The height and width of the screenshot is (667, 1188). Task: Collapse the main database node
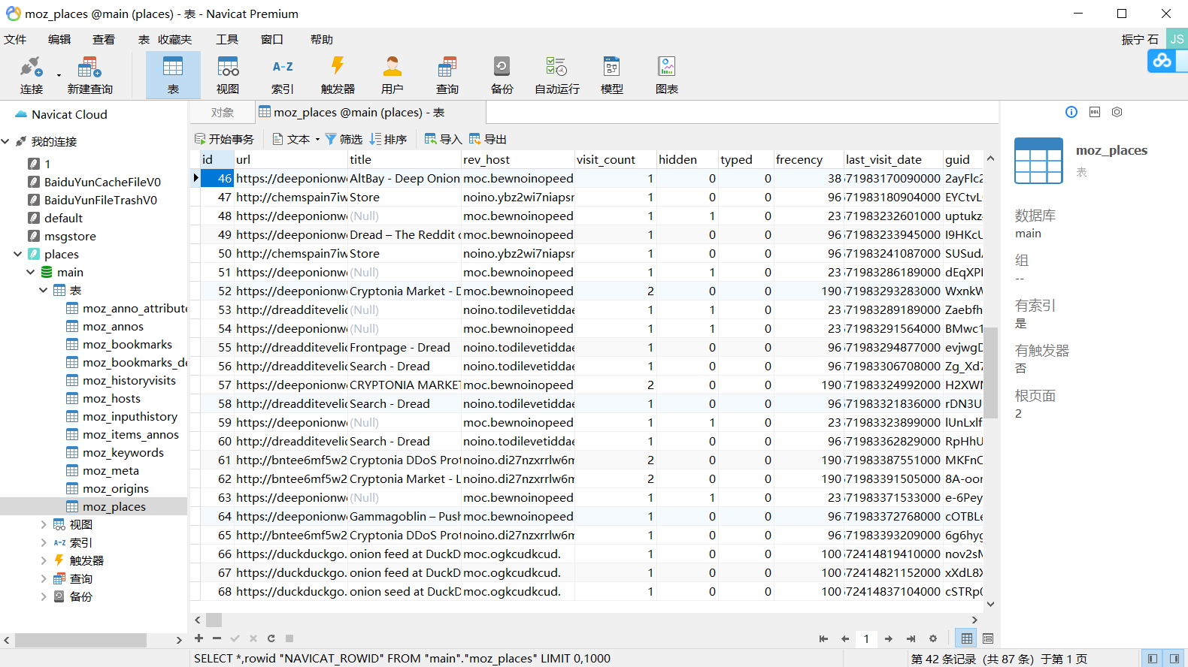click(30, 272)
